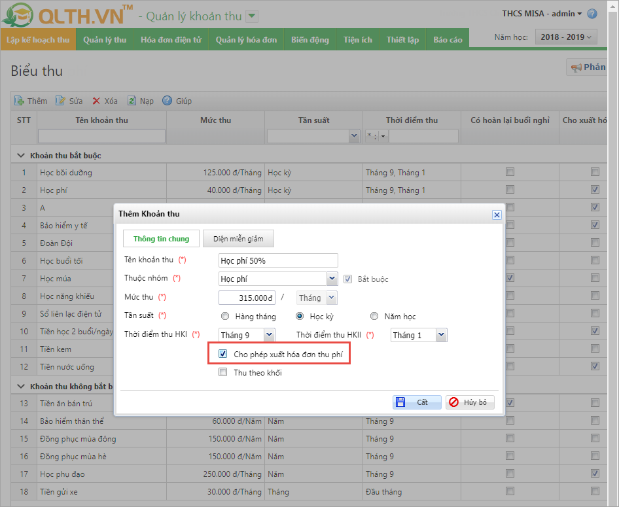This screenshot has width=619, height=507.
Task: Close the Thêm Khoản thu dialog
Action: point(497,215)
